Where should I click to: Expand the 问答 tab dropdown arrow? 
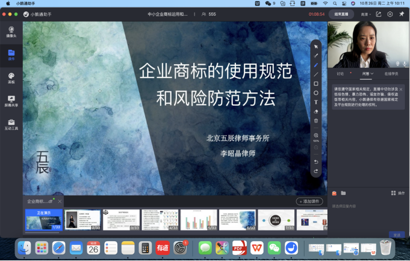(372, 74)
